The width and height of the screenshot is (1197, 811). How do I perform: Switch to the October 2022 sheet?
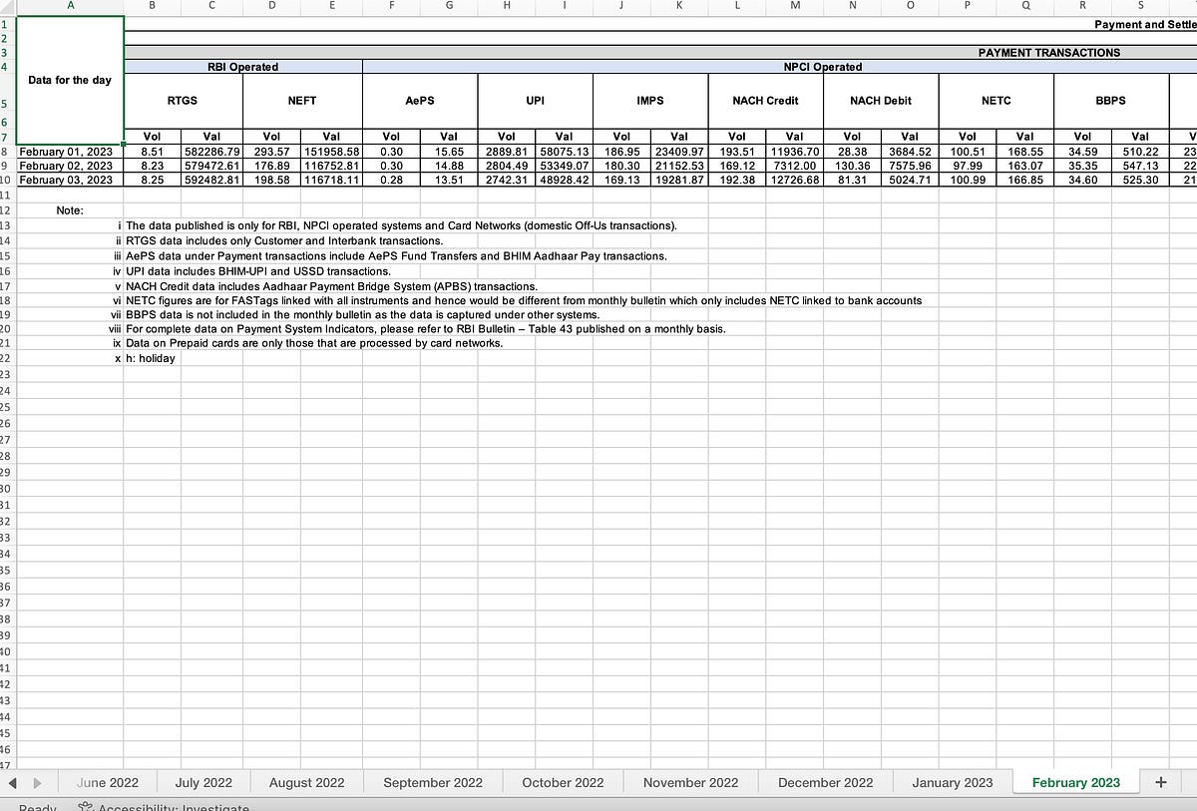point(562,782)
